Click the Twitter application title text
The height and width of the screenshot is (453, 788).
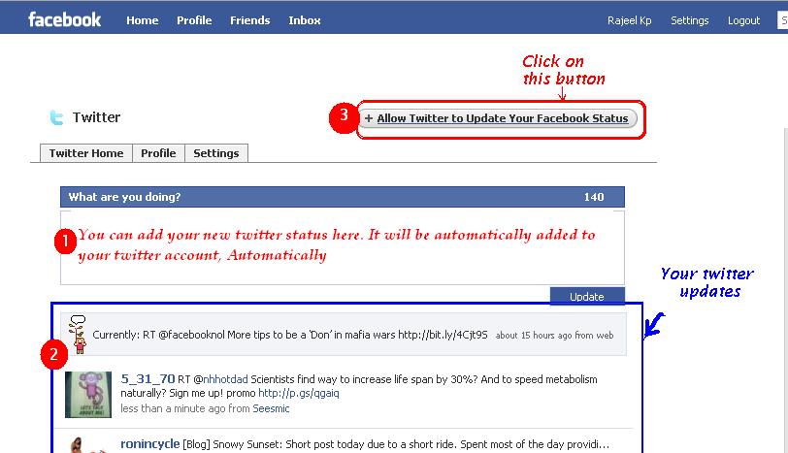(96, 117)
